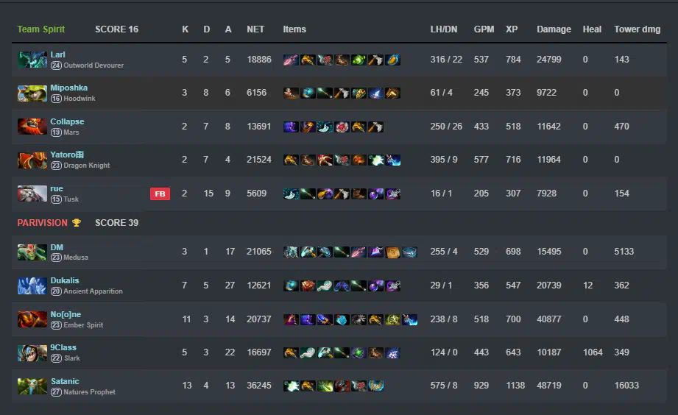Select the Bottle item in No[o]ne's inventory
The height and width of the screenshot is (415, 678).
[342, 319]
